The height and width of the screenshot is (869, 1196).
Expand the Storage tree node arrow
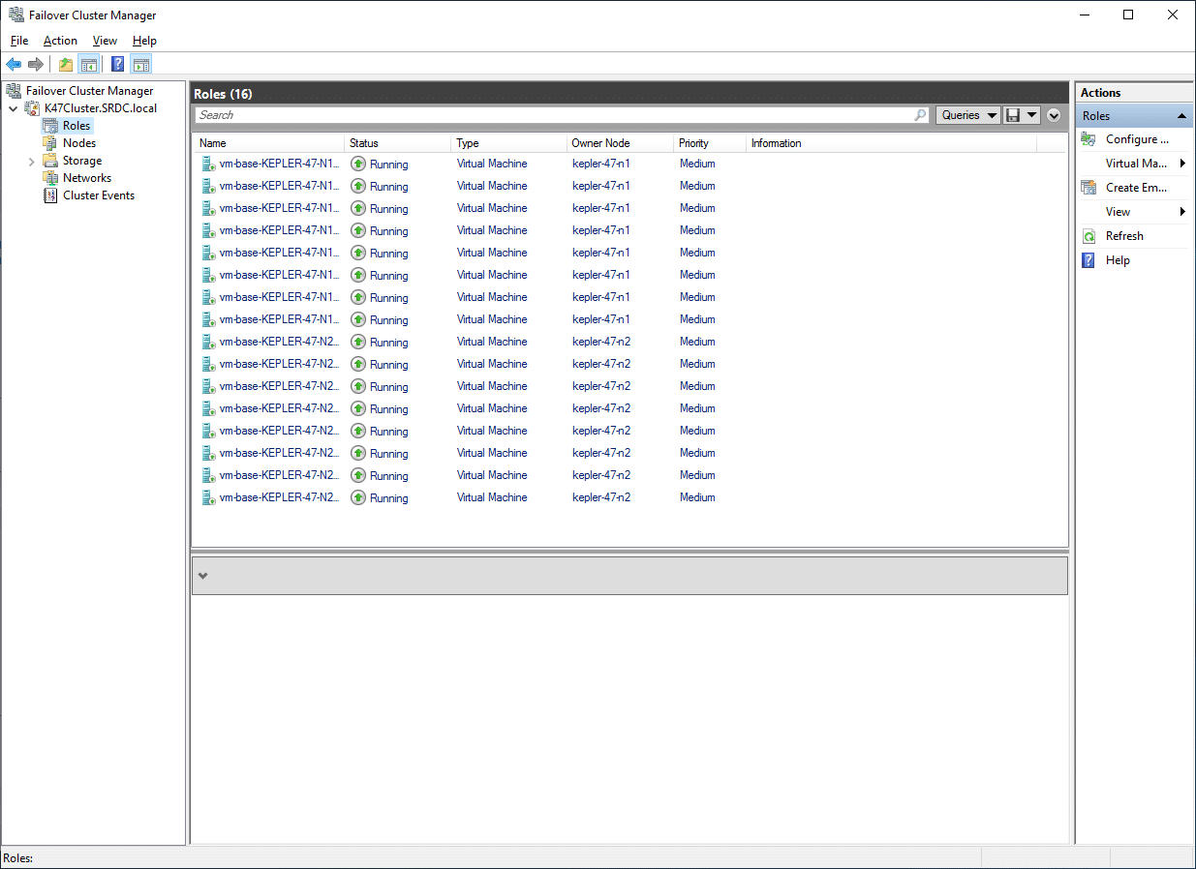coord(31,161)
